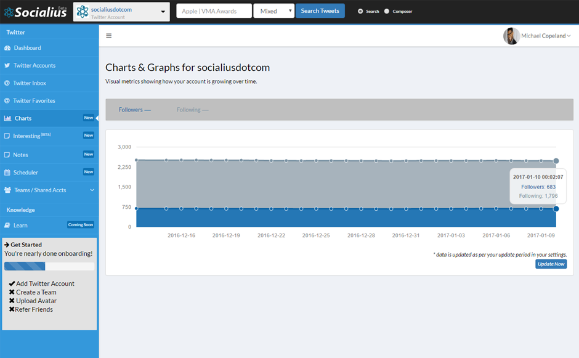
Task: Click the Twitter bird icon
Action: click(x=7, y=65)
